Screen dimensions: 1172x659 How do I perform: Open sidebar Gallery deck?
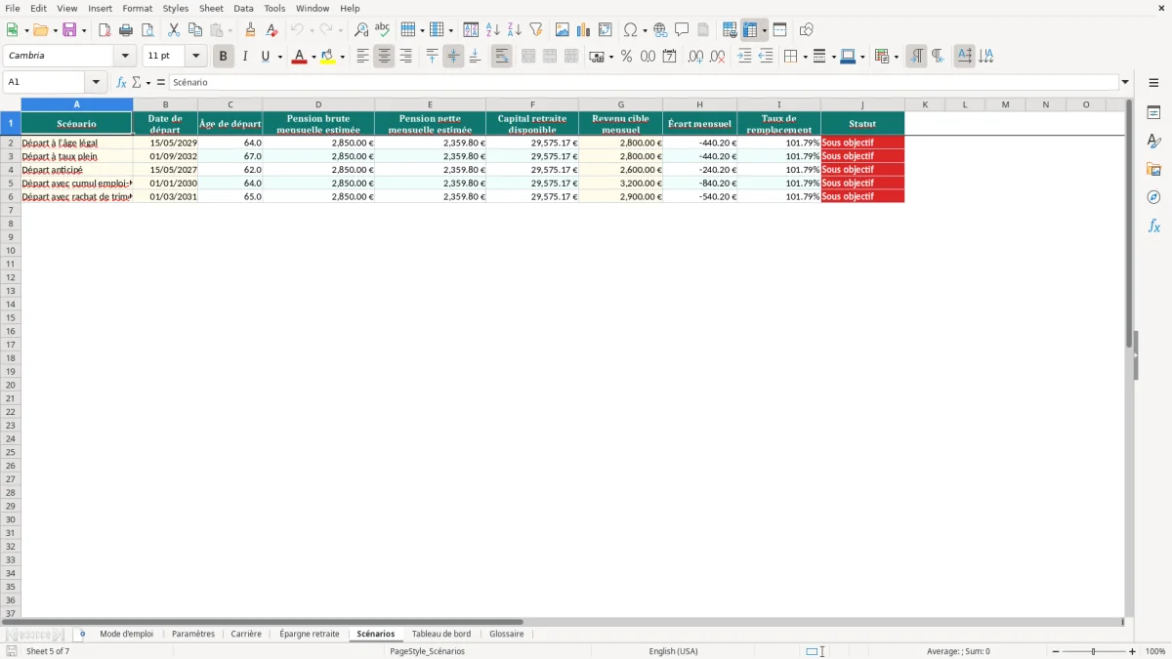point(1153,170)
